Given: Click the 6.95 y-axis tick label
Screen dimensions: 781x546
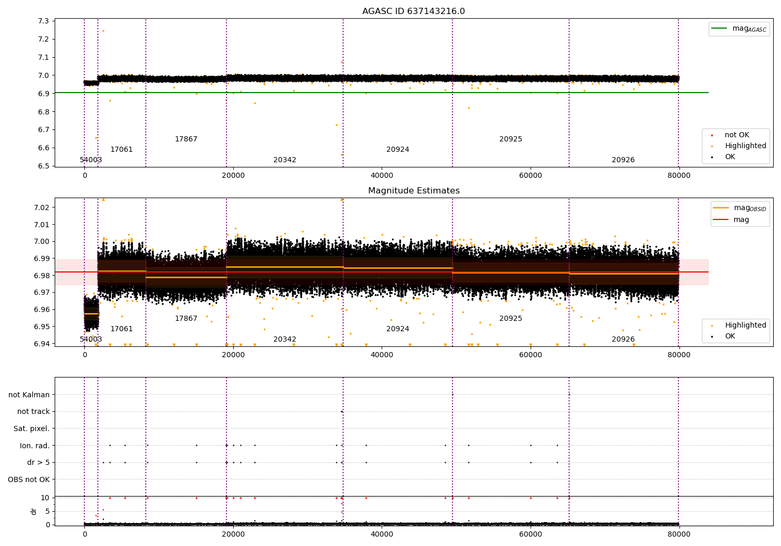Looking at the screenshot, I should click(42, 327).
